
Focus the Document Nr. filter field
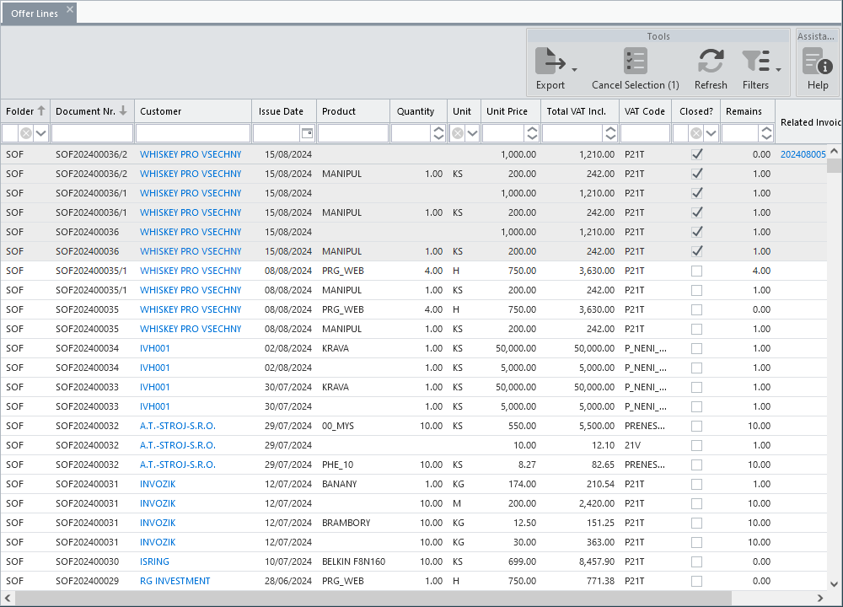(x=92, y=133)
